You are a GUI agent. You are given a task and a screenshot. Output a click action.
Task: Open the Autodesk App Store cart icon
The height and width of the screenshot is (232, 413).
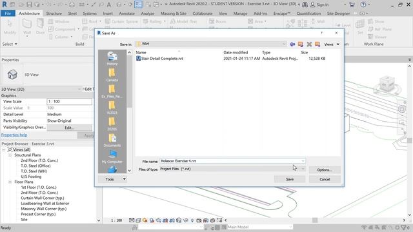tap(352, 5)
